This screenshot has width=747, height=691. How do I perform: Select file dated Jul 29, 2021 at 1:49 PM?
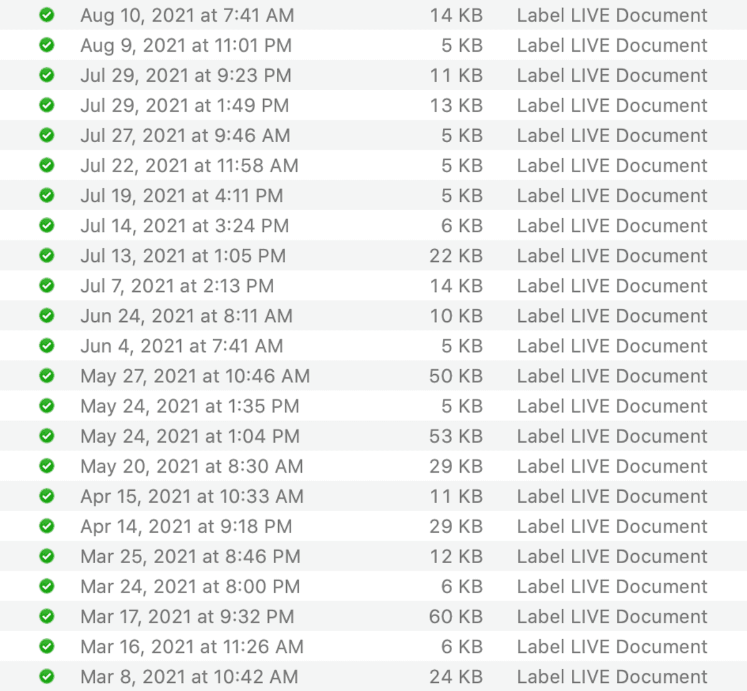(x=185, y=105)
